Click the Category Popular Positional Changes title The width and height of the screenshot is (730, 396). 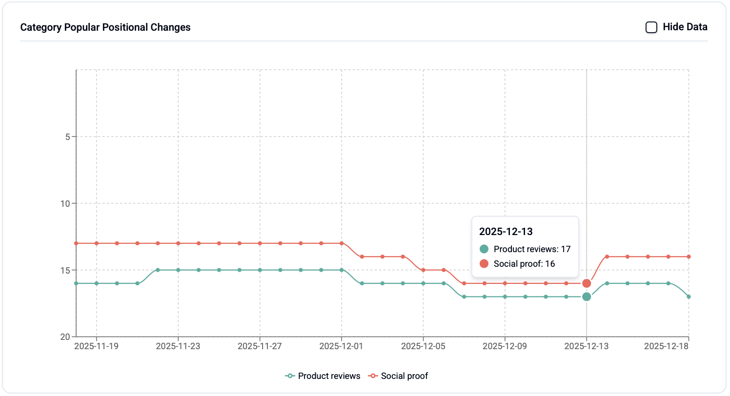point(105,27)
